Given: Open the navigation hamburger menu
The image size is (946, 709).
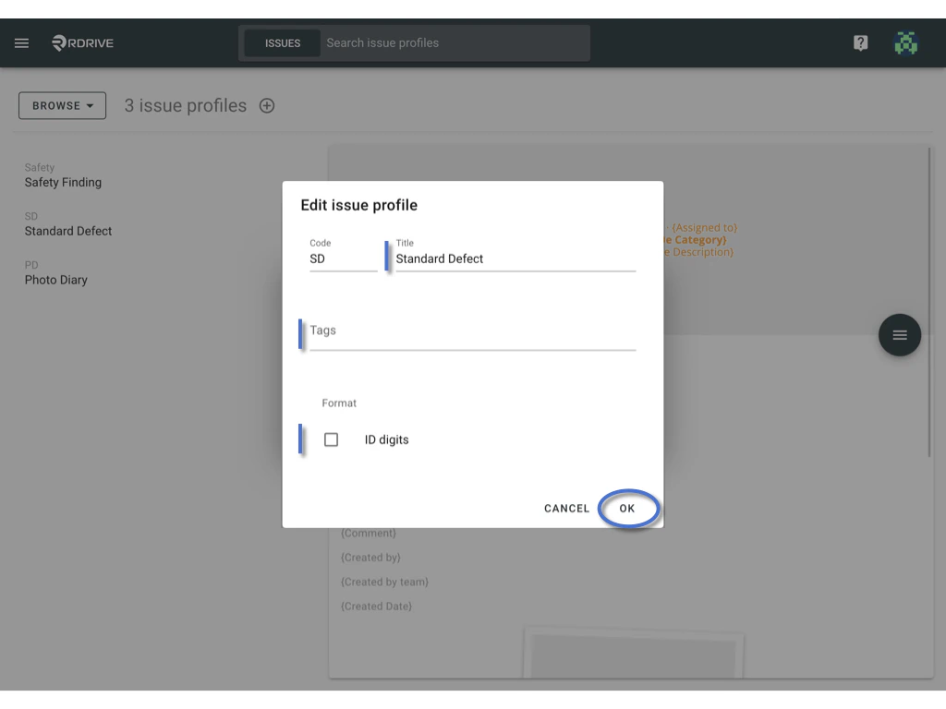Looking at the screenshot, I should [x=21, y=42].
